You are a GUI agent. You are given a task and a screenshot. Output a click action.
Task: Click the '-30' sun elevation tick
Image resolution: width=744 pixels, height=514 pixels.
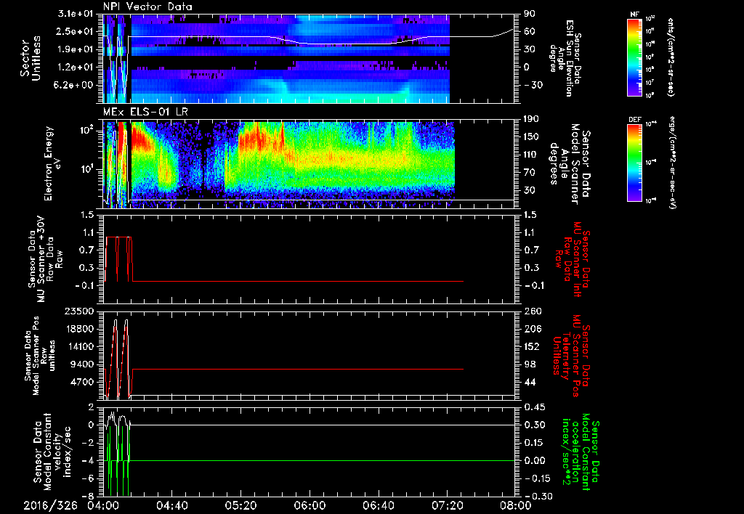pos(533,85)
